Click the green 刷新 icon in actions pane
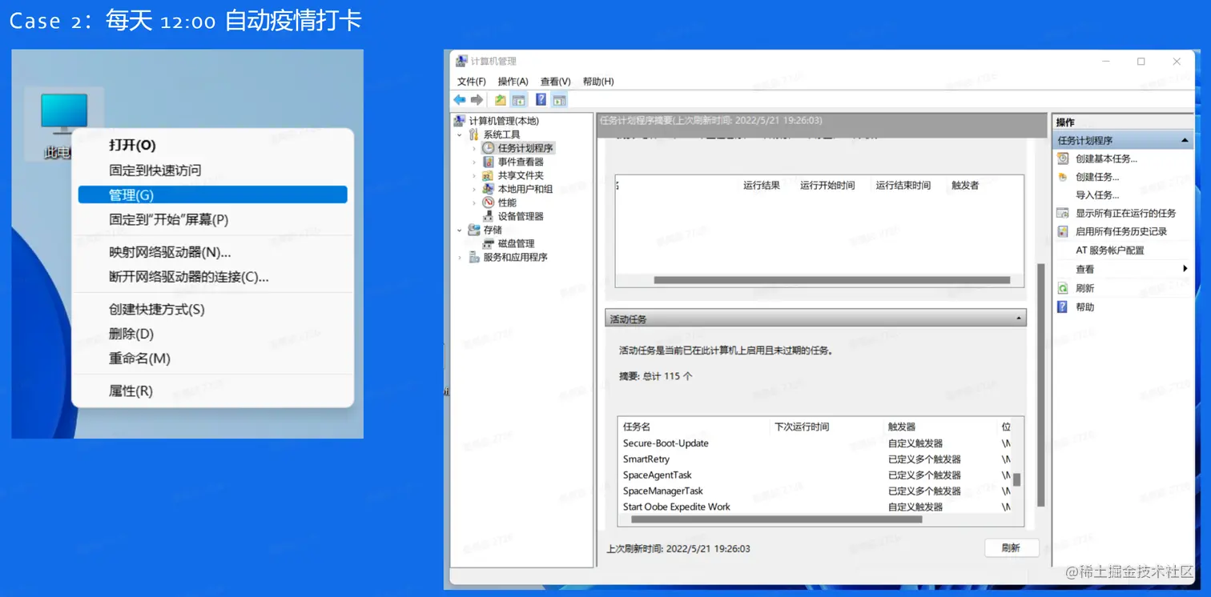 point(1063,288)
